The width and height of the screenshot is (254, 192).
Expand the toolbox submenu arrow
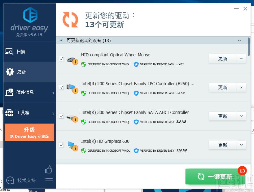coord(53,113)
